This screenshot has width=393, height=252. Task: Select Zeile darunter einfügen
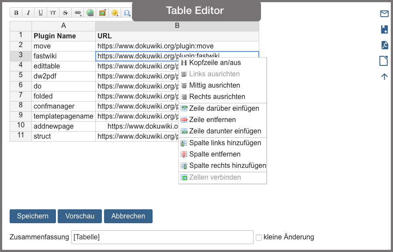click(x=223, y=131)
